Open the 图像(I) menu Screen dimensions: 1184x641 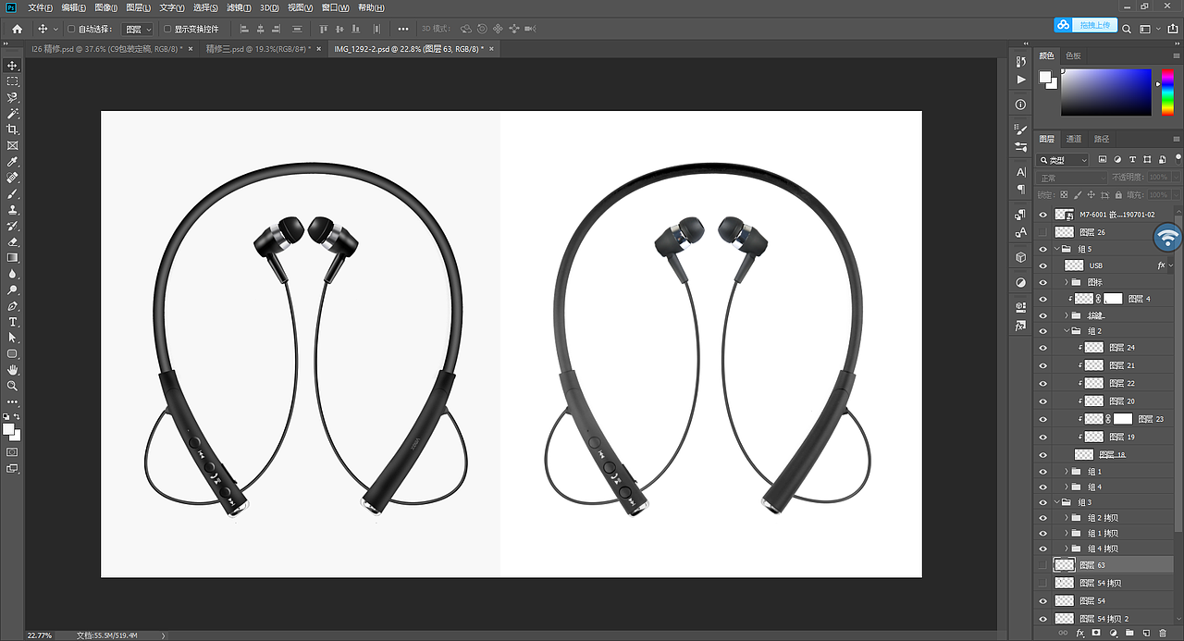tap(105, 7)
